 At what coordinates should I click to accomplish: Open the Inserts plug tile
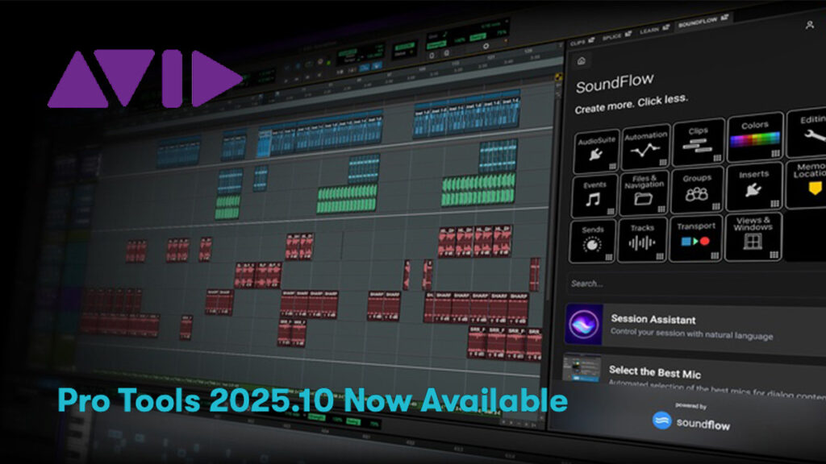754,185
